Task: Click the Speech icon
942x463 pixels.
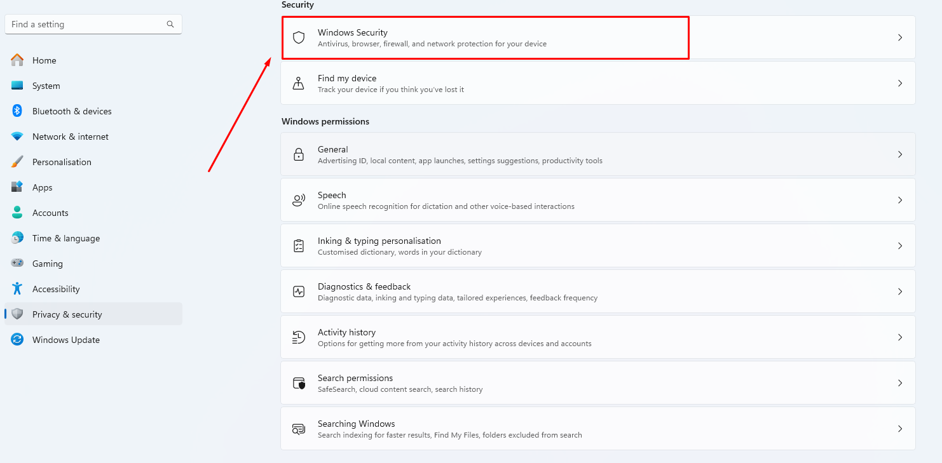Action: click(299, 200)
